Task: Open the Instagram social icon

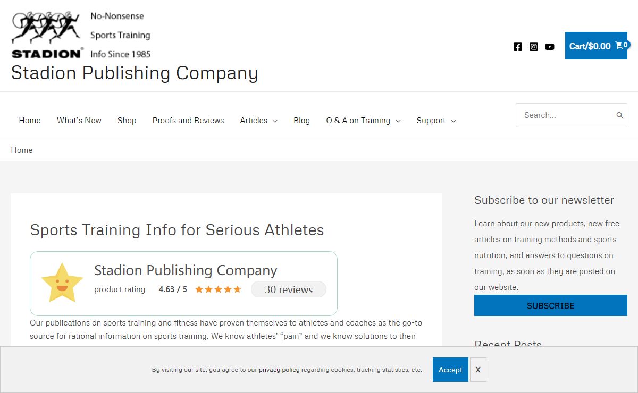Action: click(534, 47)
